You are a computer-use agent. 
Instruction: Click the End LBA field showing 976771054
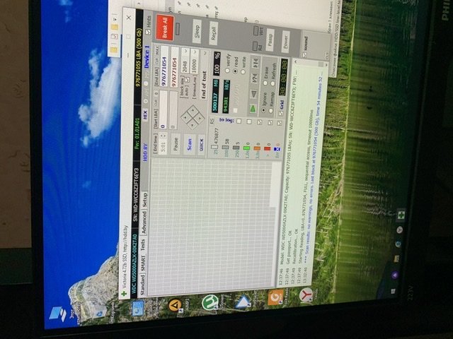pos(164,66)
